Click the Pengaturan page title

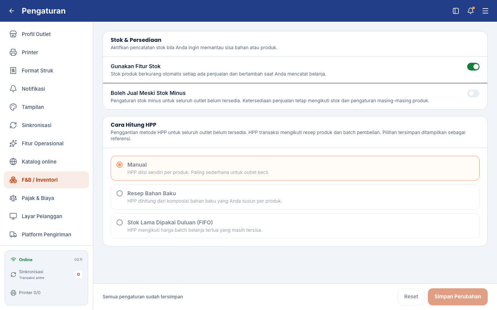pos(43,11)
